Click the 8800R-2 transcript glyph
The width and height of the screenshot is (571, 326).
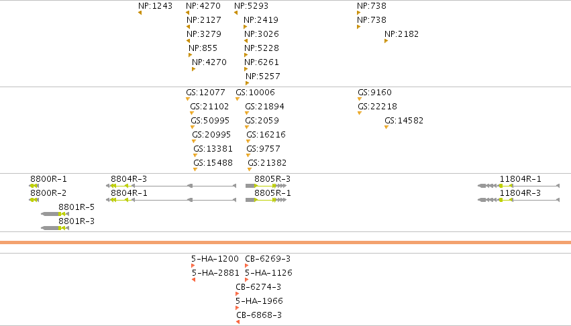34,200
